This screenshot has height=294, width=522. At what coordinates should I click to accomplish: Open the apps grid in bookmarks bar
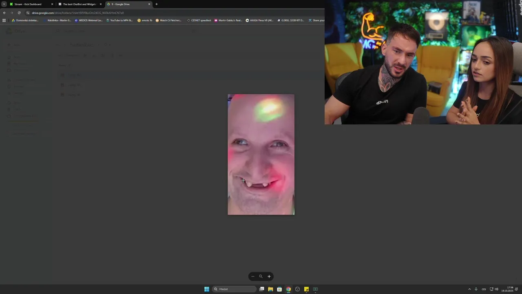click(4, 20)
